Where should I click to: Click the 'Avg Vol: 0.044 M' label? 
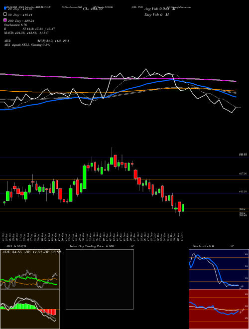point(160,9)
